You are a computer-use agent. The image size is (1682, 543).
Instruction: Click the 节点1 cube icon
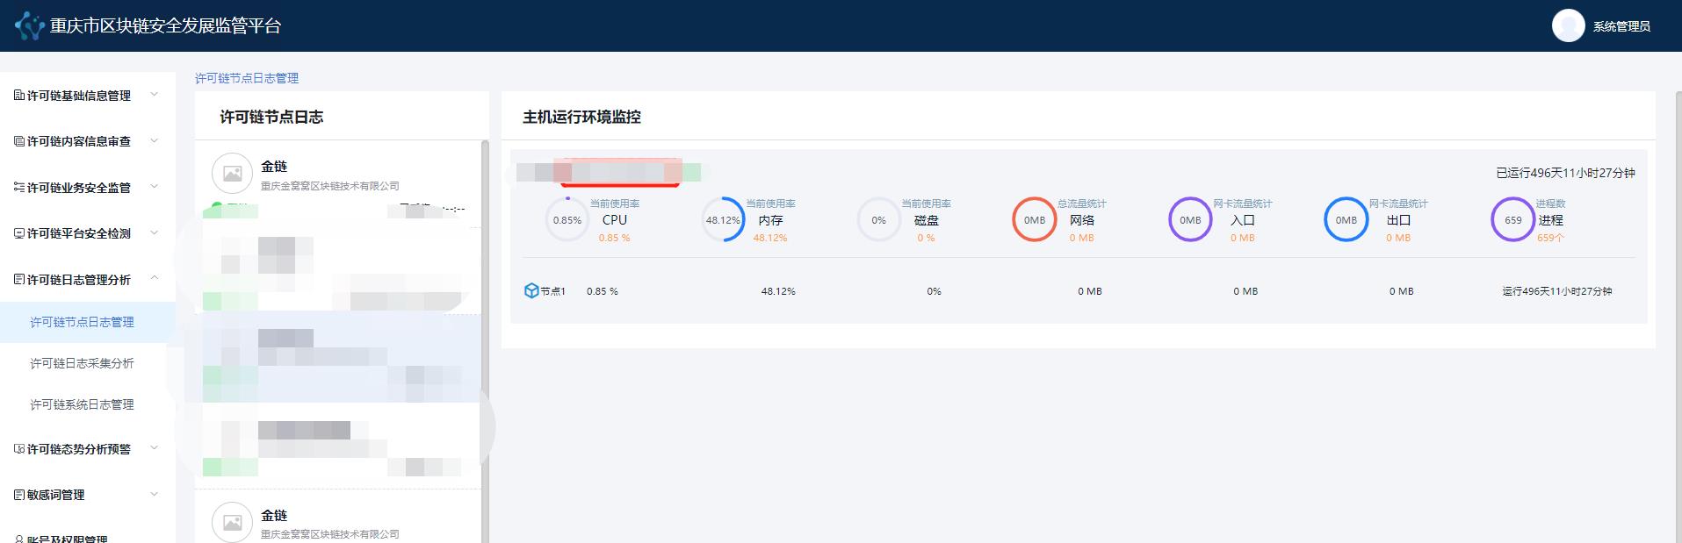(x=531, y=290)
